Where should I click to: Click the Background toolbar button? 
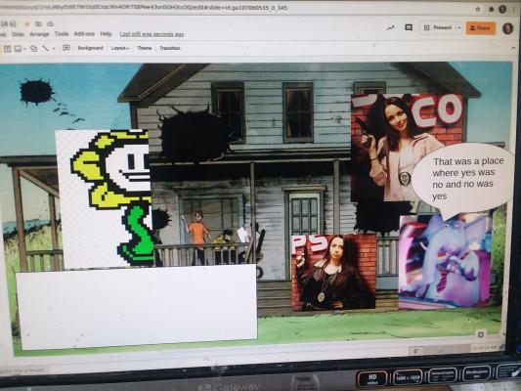click(x=90, y=48)
